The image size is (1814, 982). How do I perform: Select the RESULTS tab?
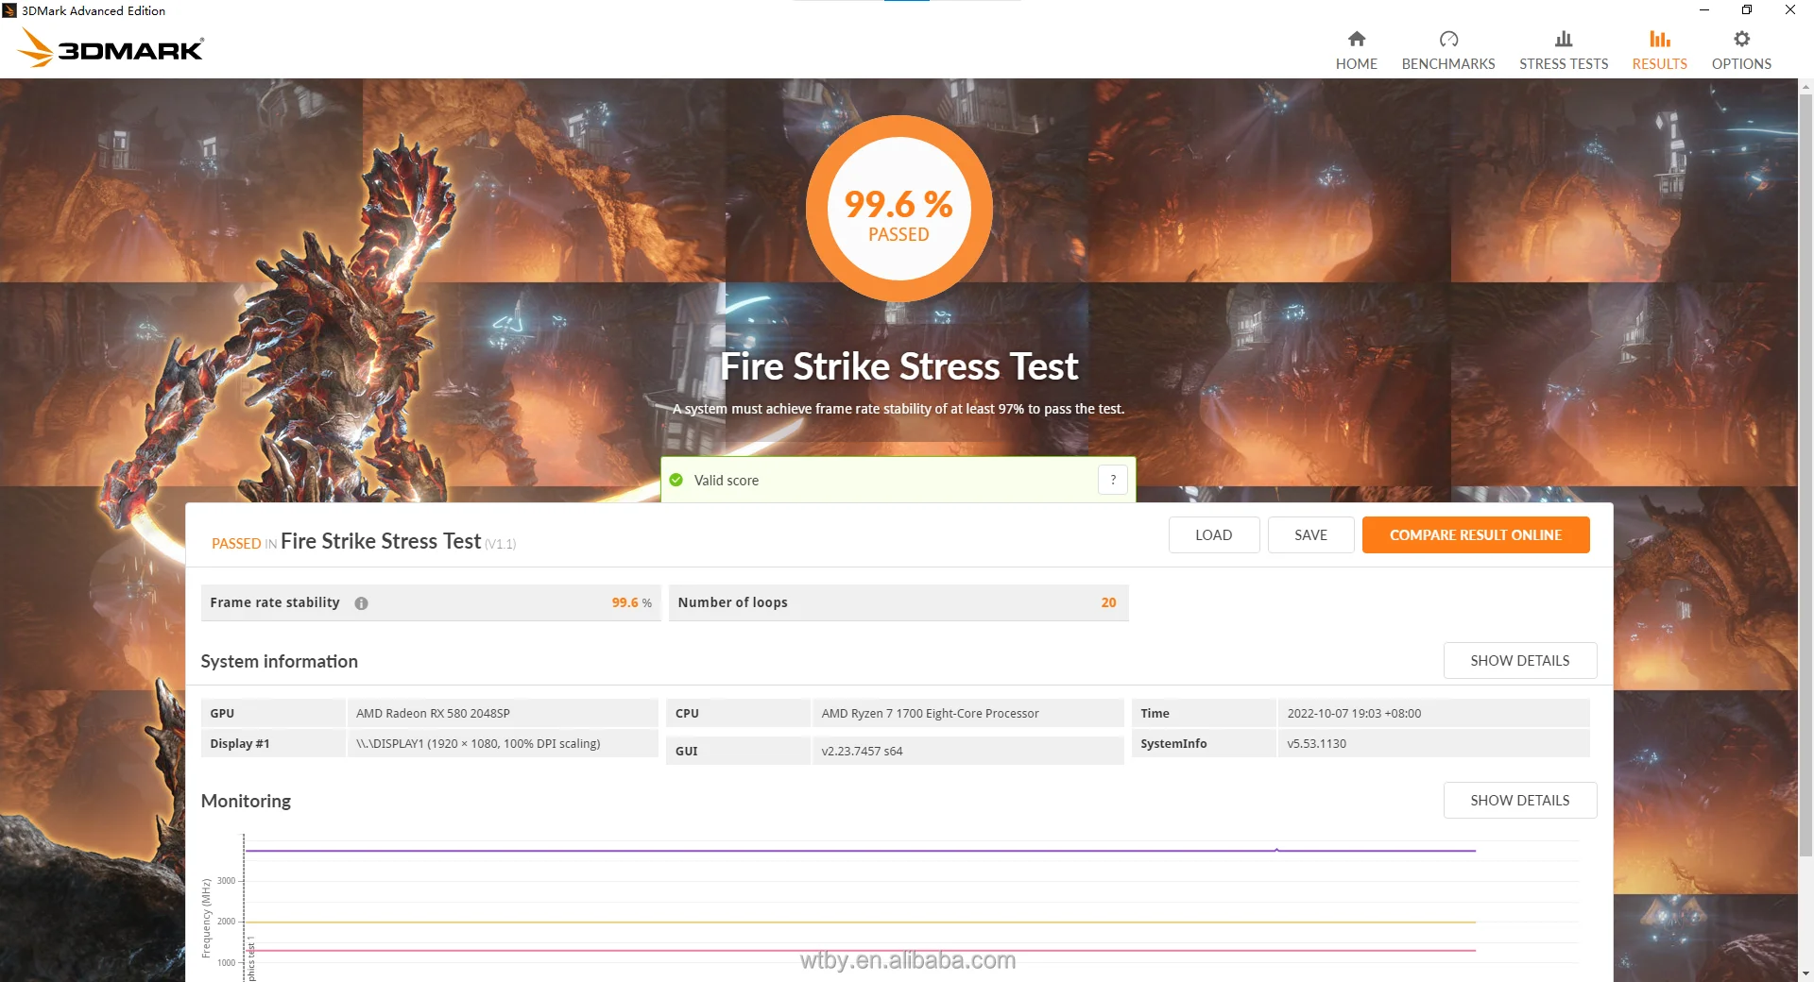pyautogui.click(x=1660, y=50)
